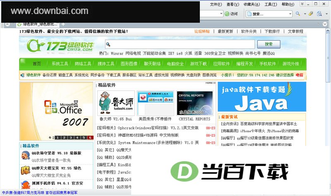Select slide number 6 in Office slideshow

90,138
